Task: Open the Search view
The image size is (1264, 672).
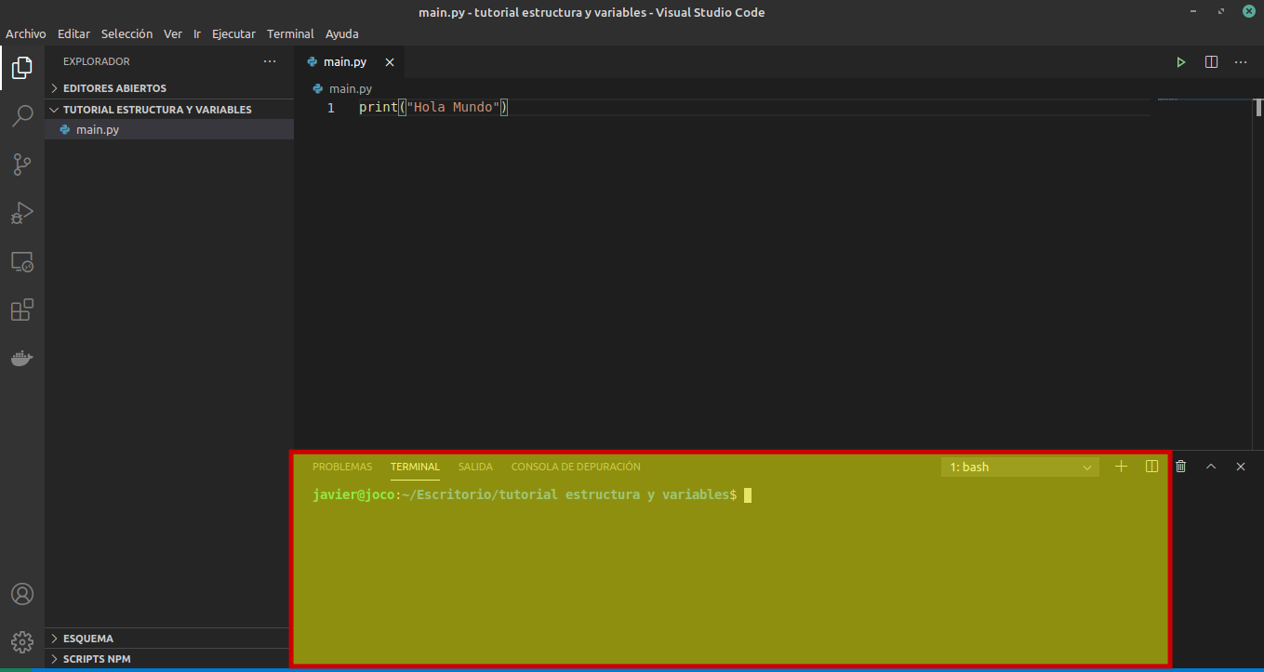Action: 22,116
